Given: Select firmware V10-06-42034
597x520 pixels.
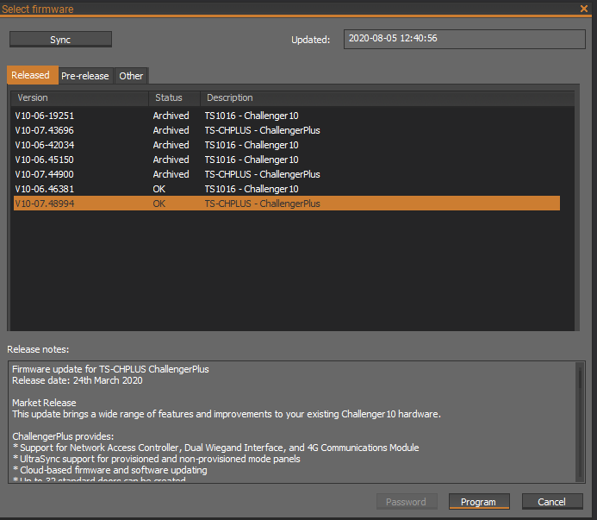Looking at the screenshot, I should point(287,145).
